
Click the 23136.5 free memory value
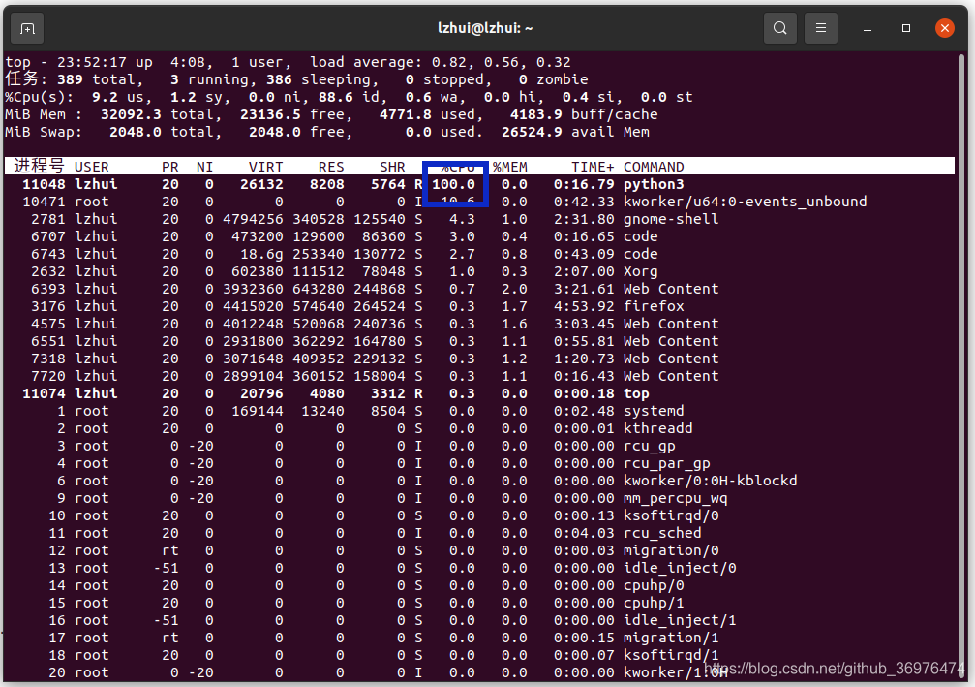tap(270, 114)
